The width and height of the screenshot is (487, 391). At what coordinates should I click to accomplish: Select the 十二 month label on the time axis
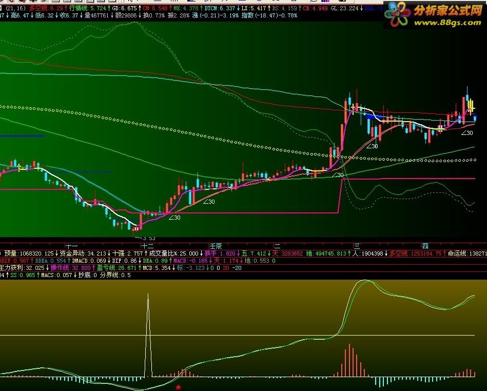[147, 246]
